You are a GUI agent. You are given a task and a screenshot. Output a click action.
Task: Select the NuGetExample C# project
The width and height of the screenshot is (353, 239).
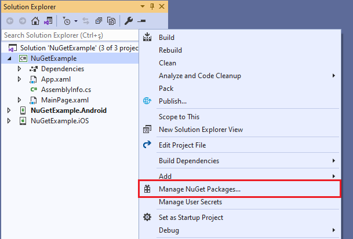pos(53,58)
